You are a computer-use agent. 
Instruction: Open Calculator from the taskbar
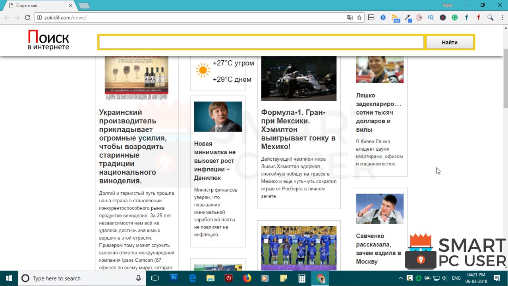(301, 278)
